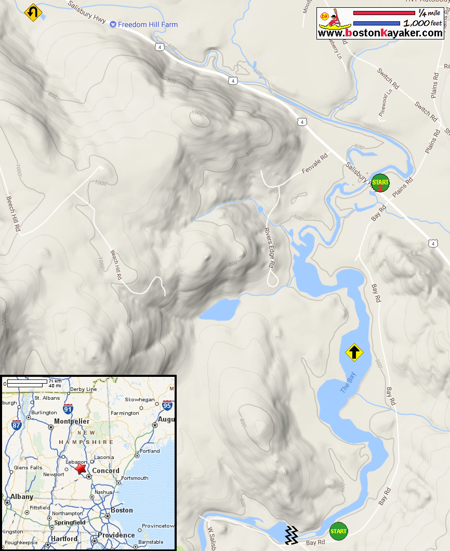Click the Interstate 91 shield in inset
The height and width of the screenshot is (551, 450).
click(x=68, y=409)
